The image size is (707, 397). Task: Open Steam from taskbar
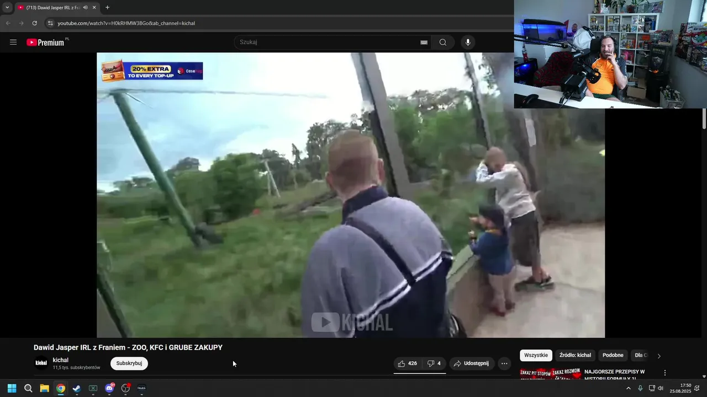coord(77,388)
